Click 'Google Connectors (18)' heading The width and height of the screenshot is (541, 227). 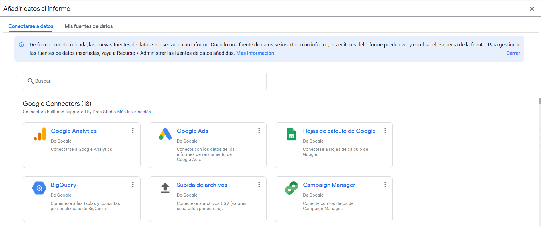(57, 104)
